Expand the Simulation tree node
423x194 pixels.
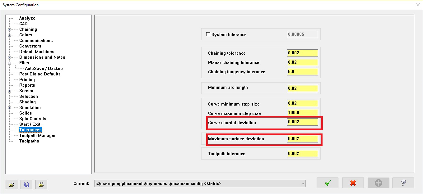[10, 108]
